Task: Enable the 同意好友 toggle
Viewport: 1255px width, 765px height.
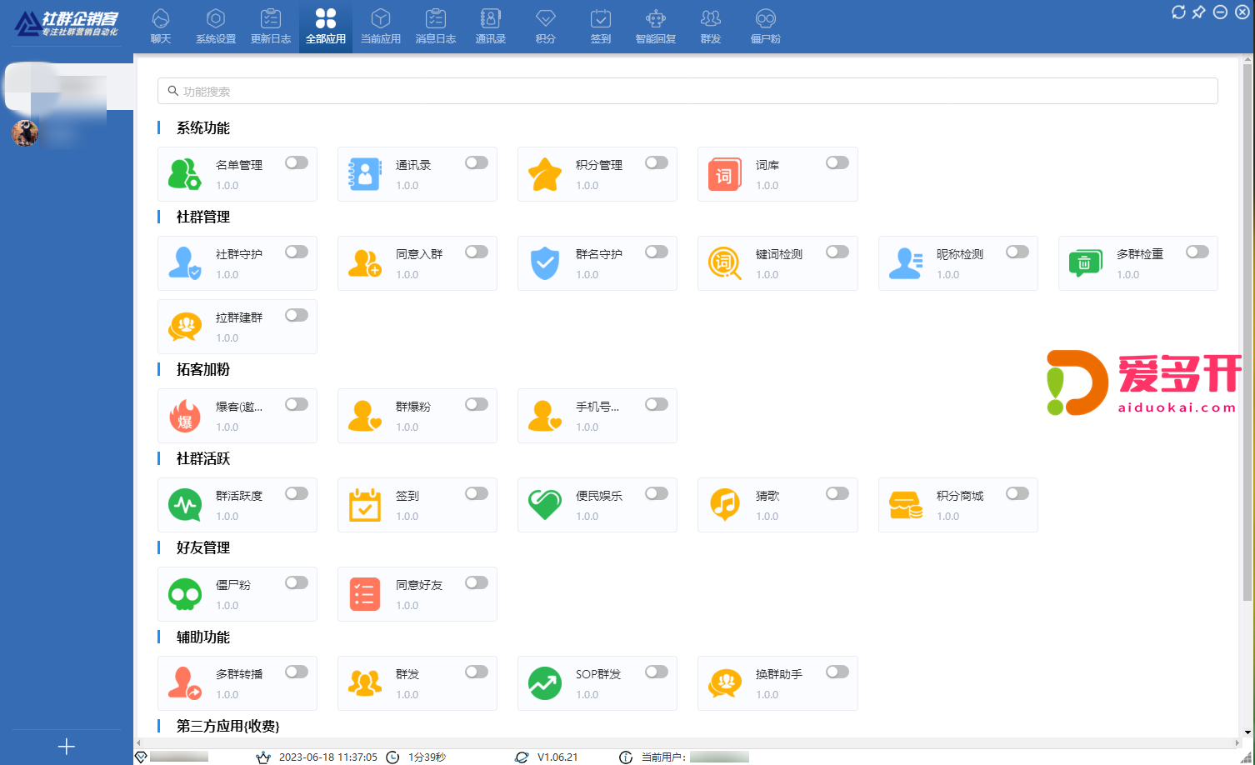Action: pos(477,582)
